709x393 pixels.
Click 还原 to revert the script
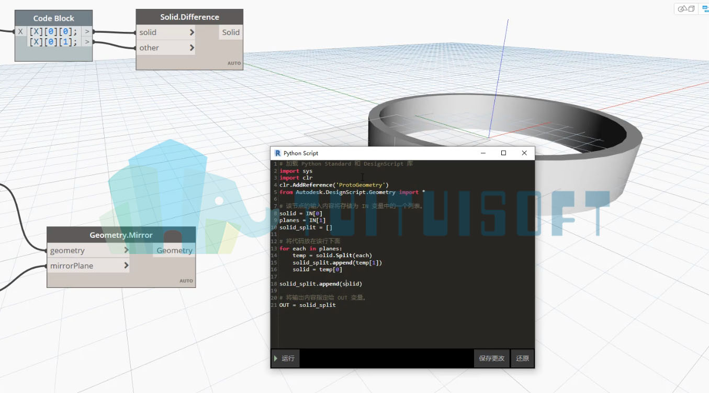point(522,359)
